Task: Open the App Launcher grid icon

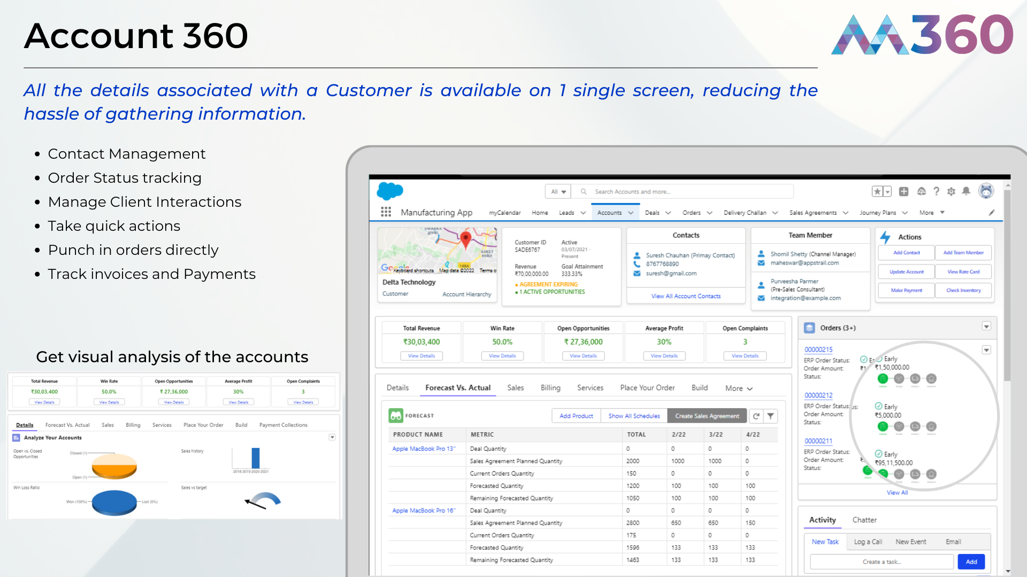Action: [386, 212]
